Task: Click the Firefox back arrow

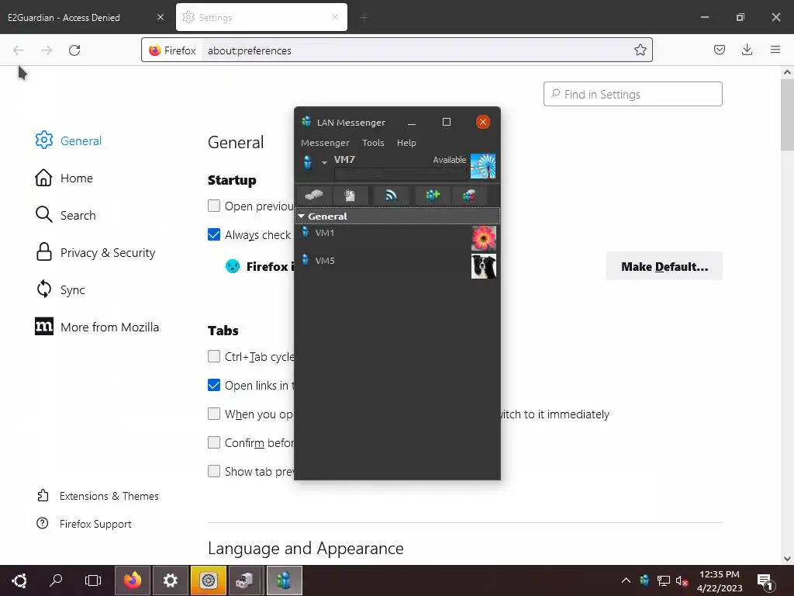Action: (19, 50)
